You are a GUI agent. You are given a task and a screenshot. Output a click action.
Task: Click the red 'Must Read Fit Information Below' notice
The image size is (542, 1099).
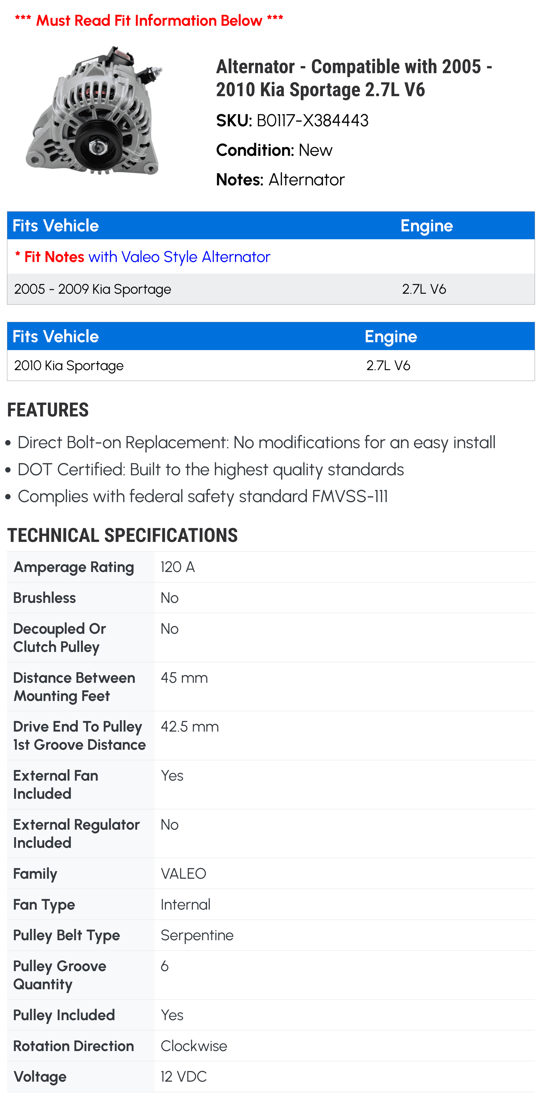[x=149, y=20]
